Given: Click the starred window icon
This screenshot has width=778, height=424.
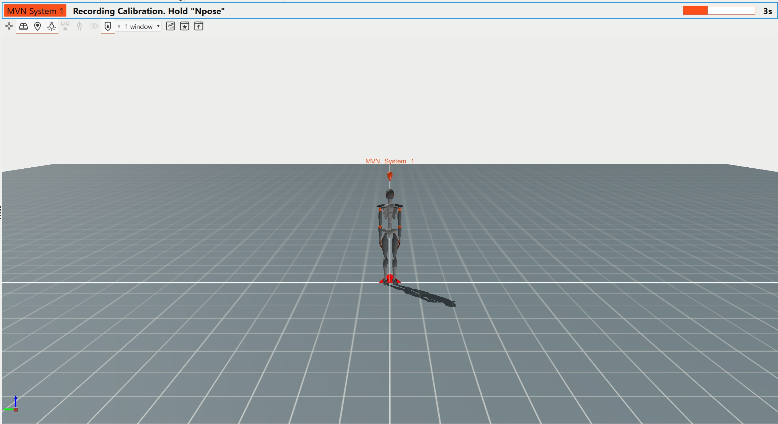Looking at the screenshot, I should [185, 26].
